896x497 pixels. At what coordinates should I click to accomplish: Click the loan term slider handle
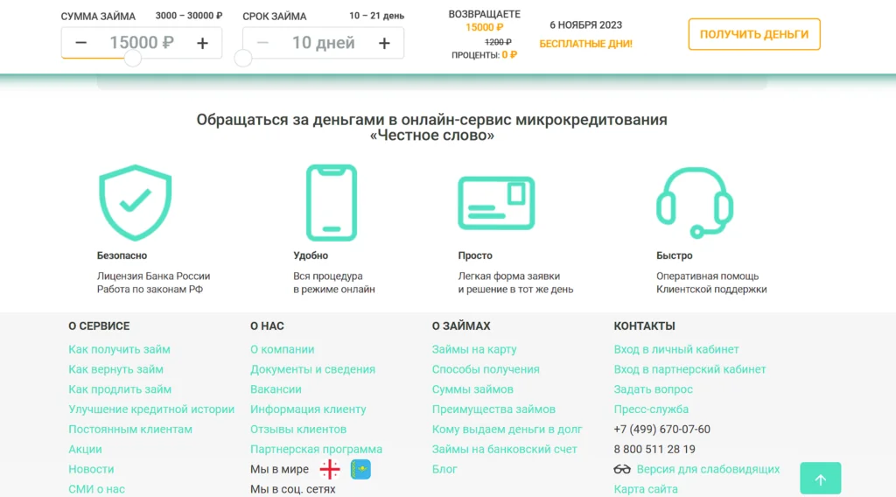(x=243, y=58)
